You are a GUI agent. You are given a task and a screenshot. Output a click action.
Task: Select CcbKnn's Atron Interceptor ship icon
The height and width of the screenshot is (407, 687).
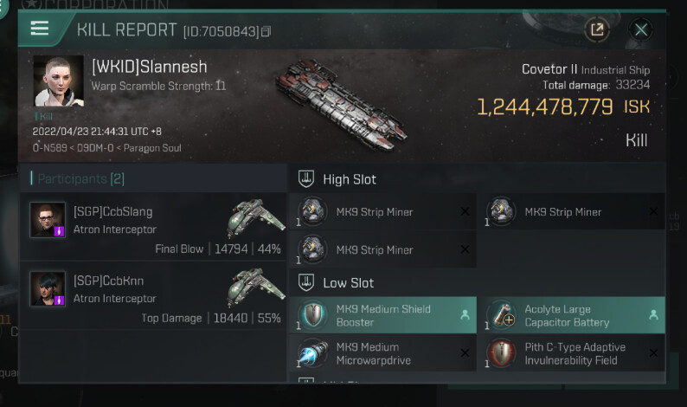coord(256,287)
